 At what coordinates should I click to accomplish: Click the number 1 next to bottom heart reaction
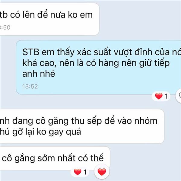coord(85,172)
